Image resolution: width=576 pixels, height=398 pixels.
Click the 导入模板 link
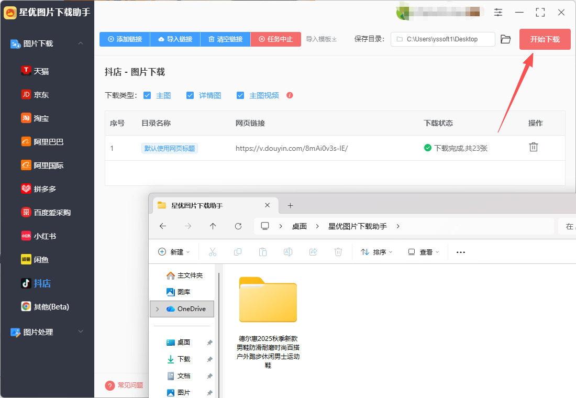tap(322, 39)
